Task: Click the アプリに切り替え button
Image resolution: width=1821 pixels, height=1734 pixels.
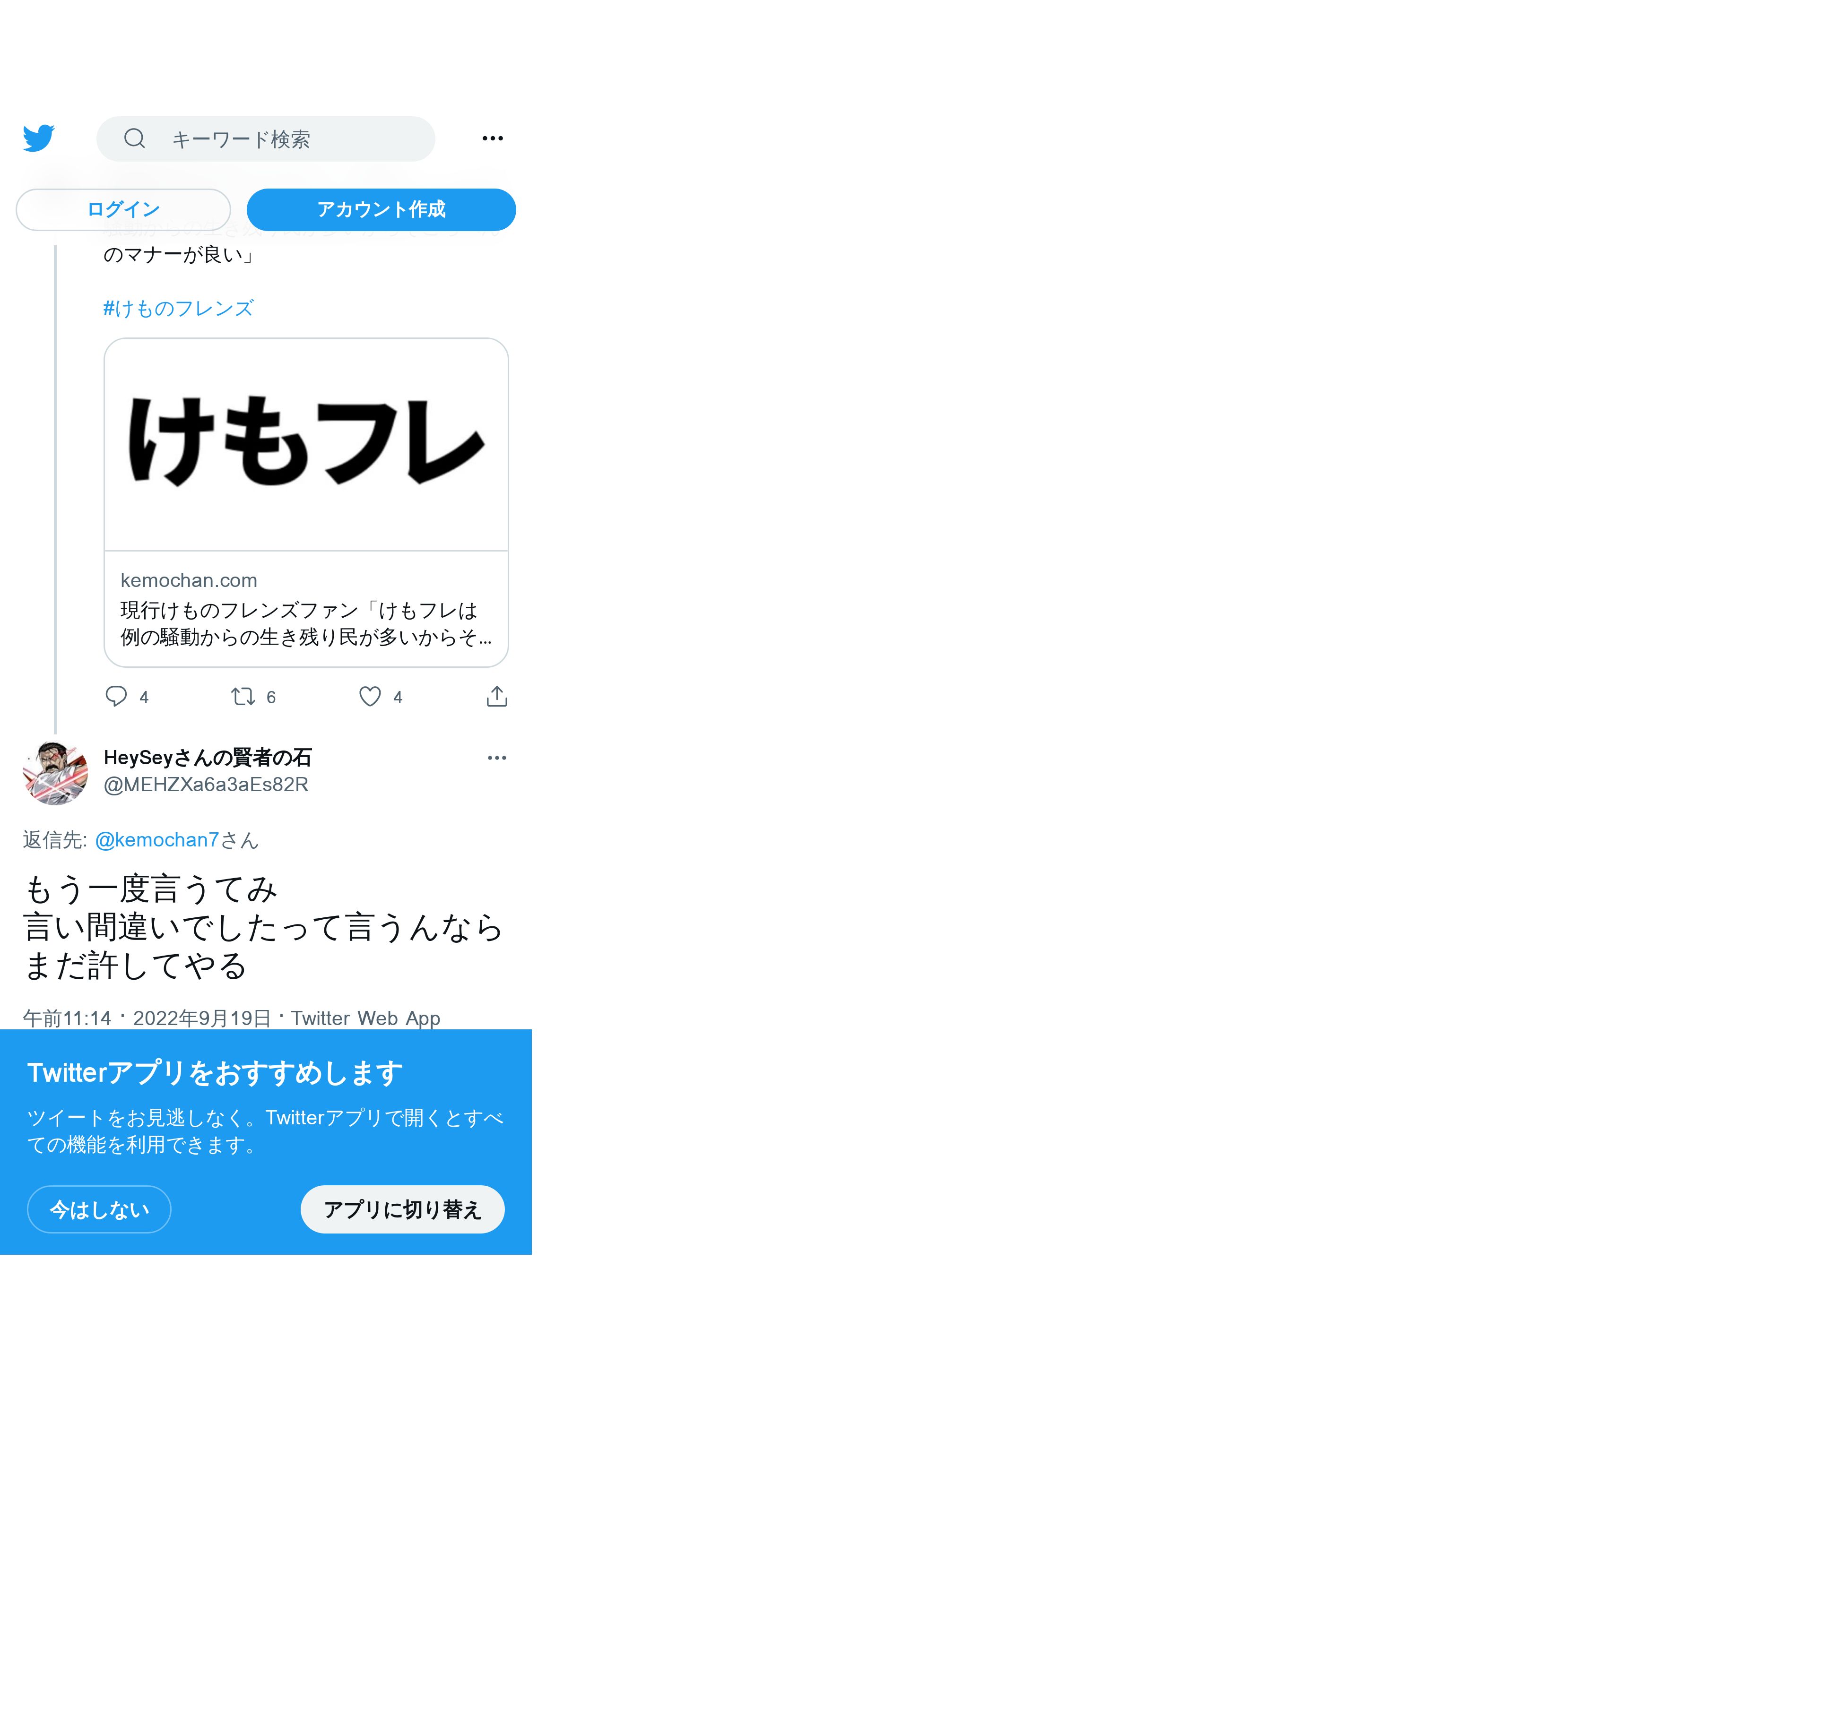Action: [x=402, y=1209]
